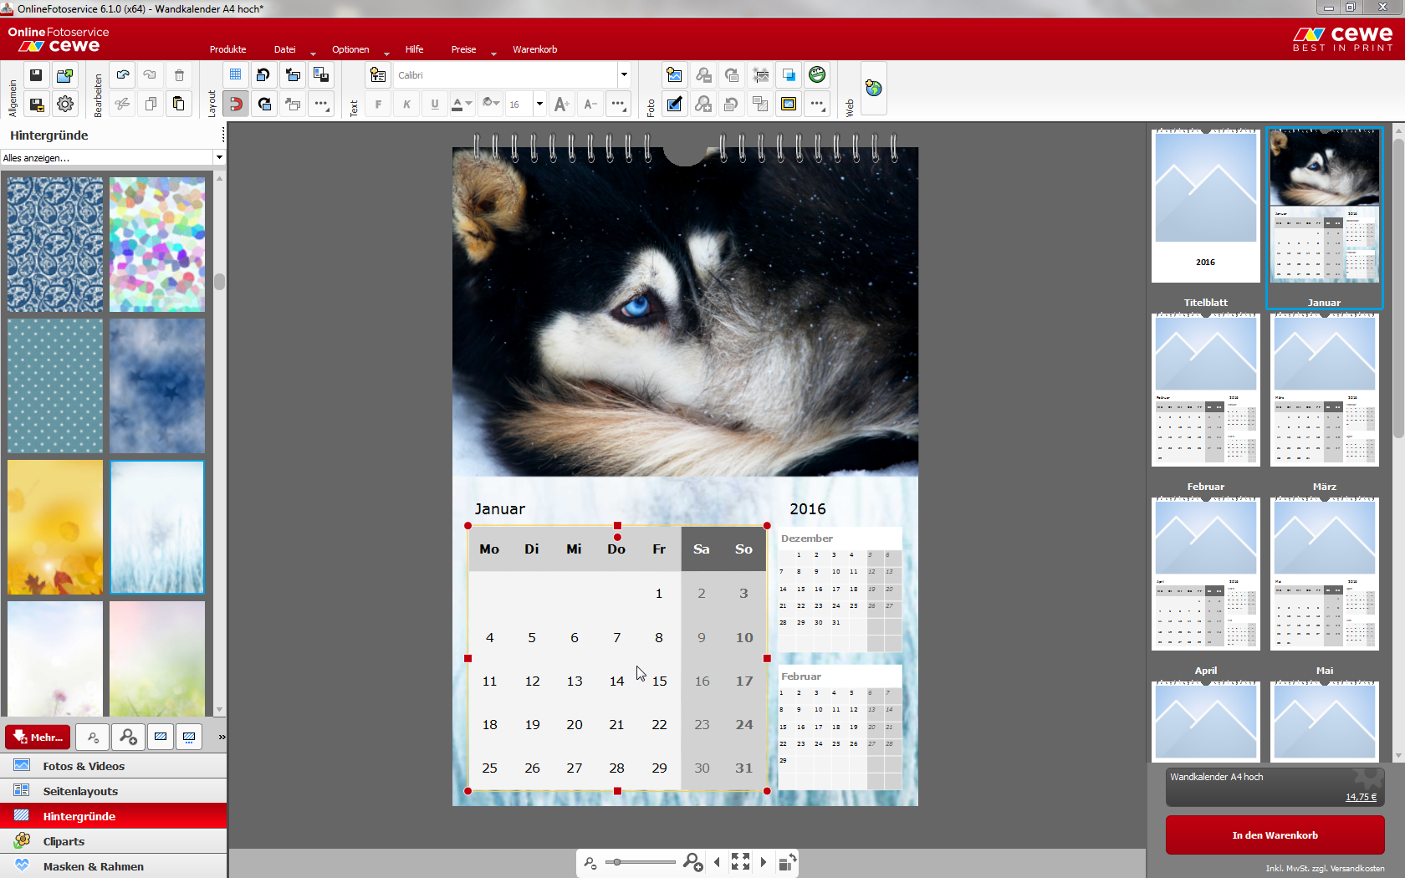Click the paste clipboard icon
Image resolution: width=1405 pixels, height=878 pixels.
[x=178, y=104]
